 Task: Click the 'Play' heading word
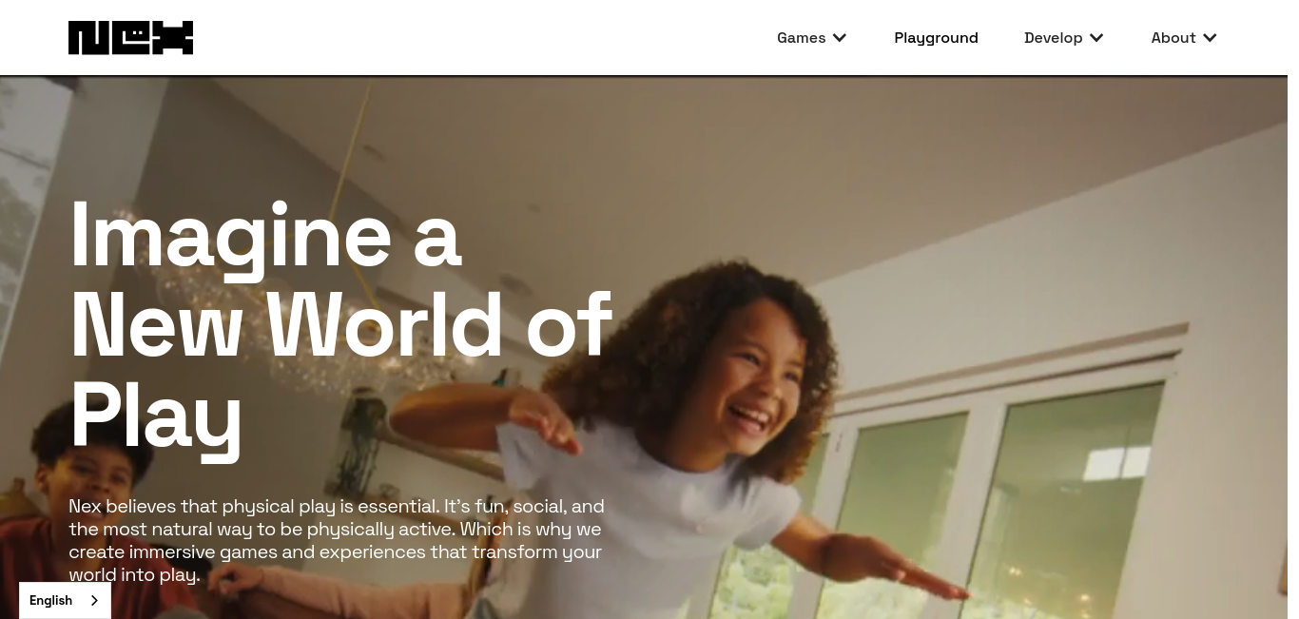156,416
